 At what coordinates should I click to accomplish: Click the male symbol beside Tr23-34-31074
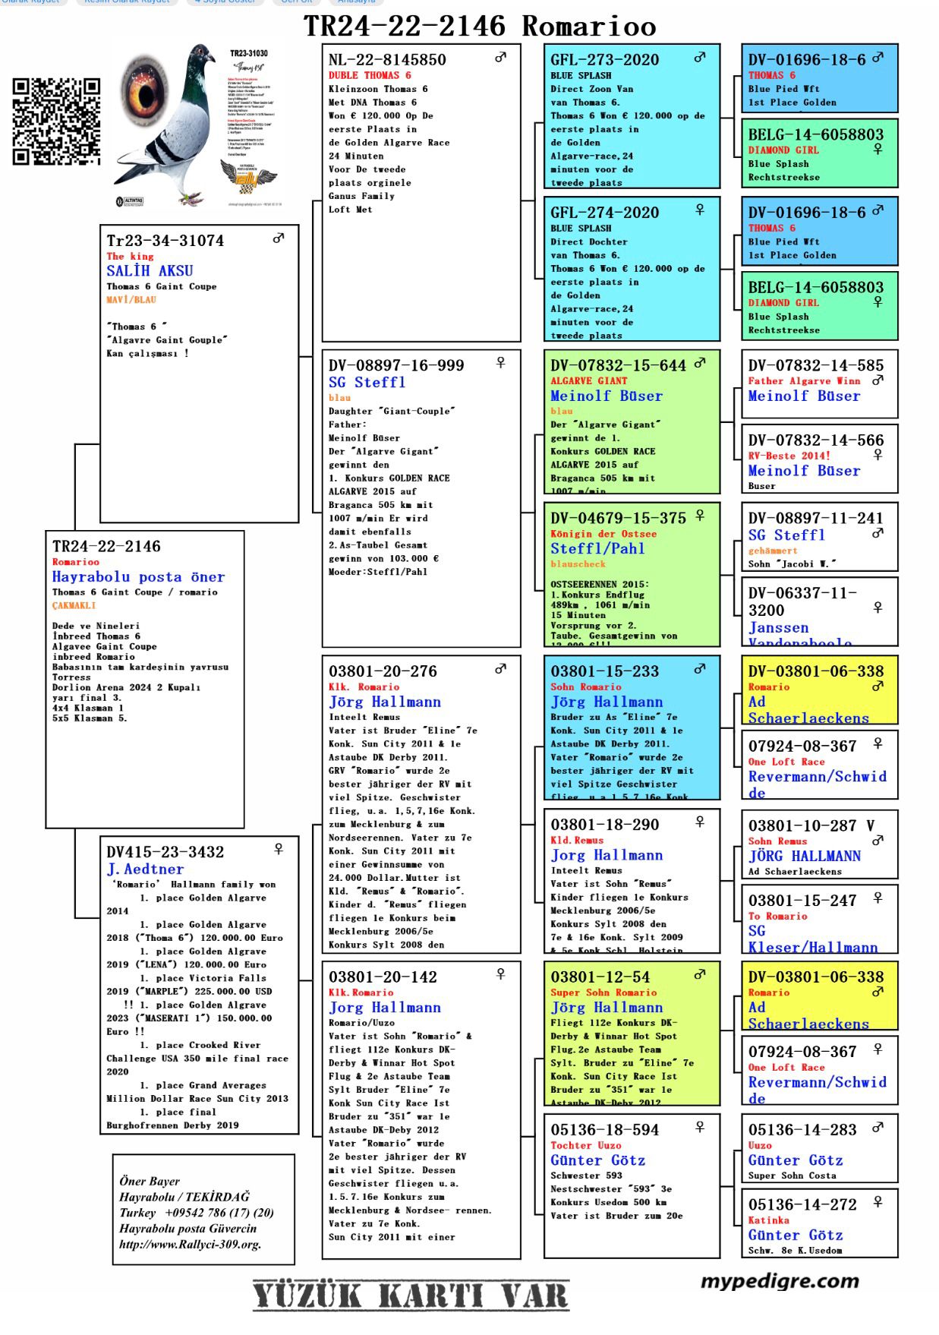(x=279, y=238)
